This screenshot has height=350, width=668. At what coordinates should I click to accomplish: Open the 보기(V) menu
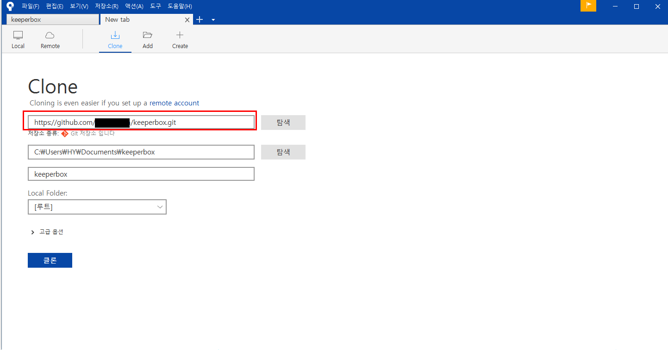click(79, 6)
